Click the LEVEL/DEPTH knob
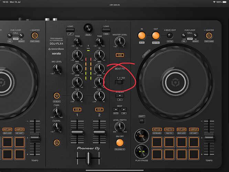The image size is (229, 172). click(x=120, y=126)
